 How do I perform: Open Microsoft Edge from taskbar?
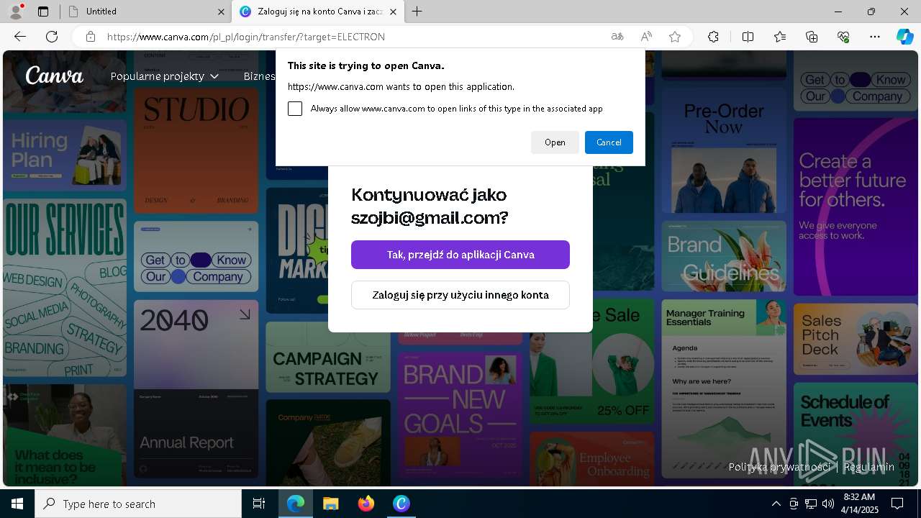coord(296,504)
